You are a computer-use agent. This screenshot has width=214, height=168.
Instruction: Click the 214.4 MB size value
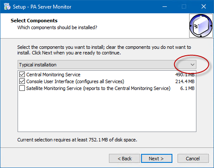tap(185, 81)
